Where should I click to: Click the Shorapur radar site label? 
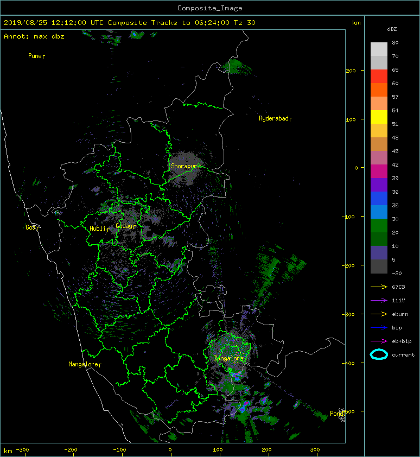(186, 166)
